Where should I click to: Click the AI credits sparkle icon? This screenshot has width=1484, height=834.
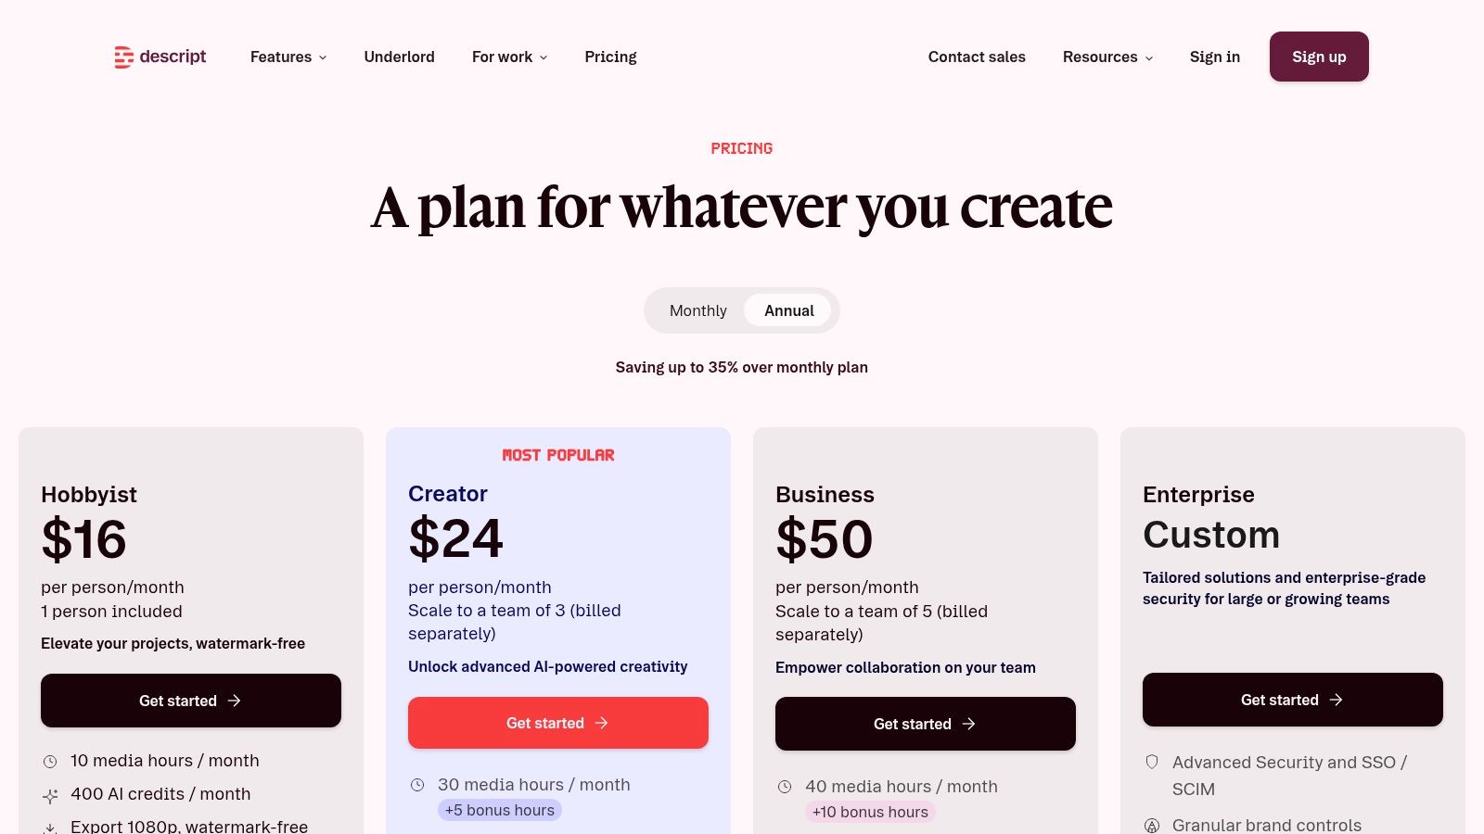click(49, 795)
